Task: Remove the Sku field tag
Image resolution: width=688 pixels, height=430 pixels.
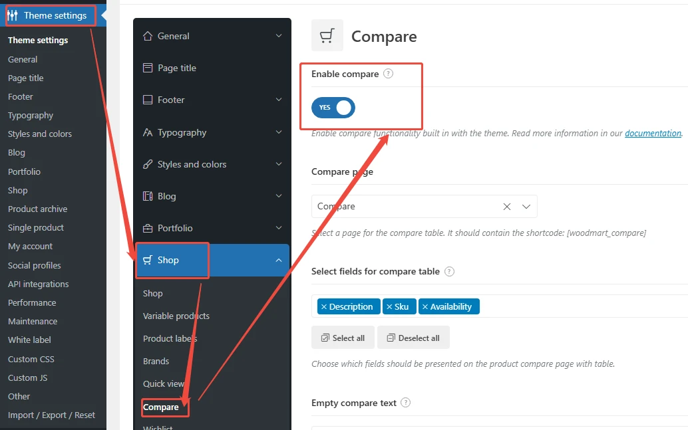Action: coord(389,306)
